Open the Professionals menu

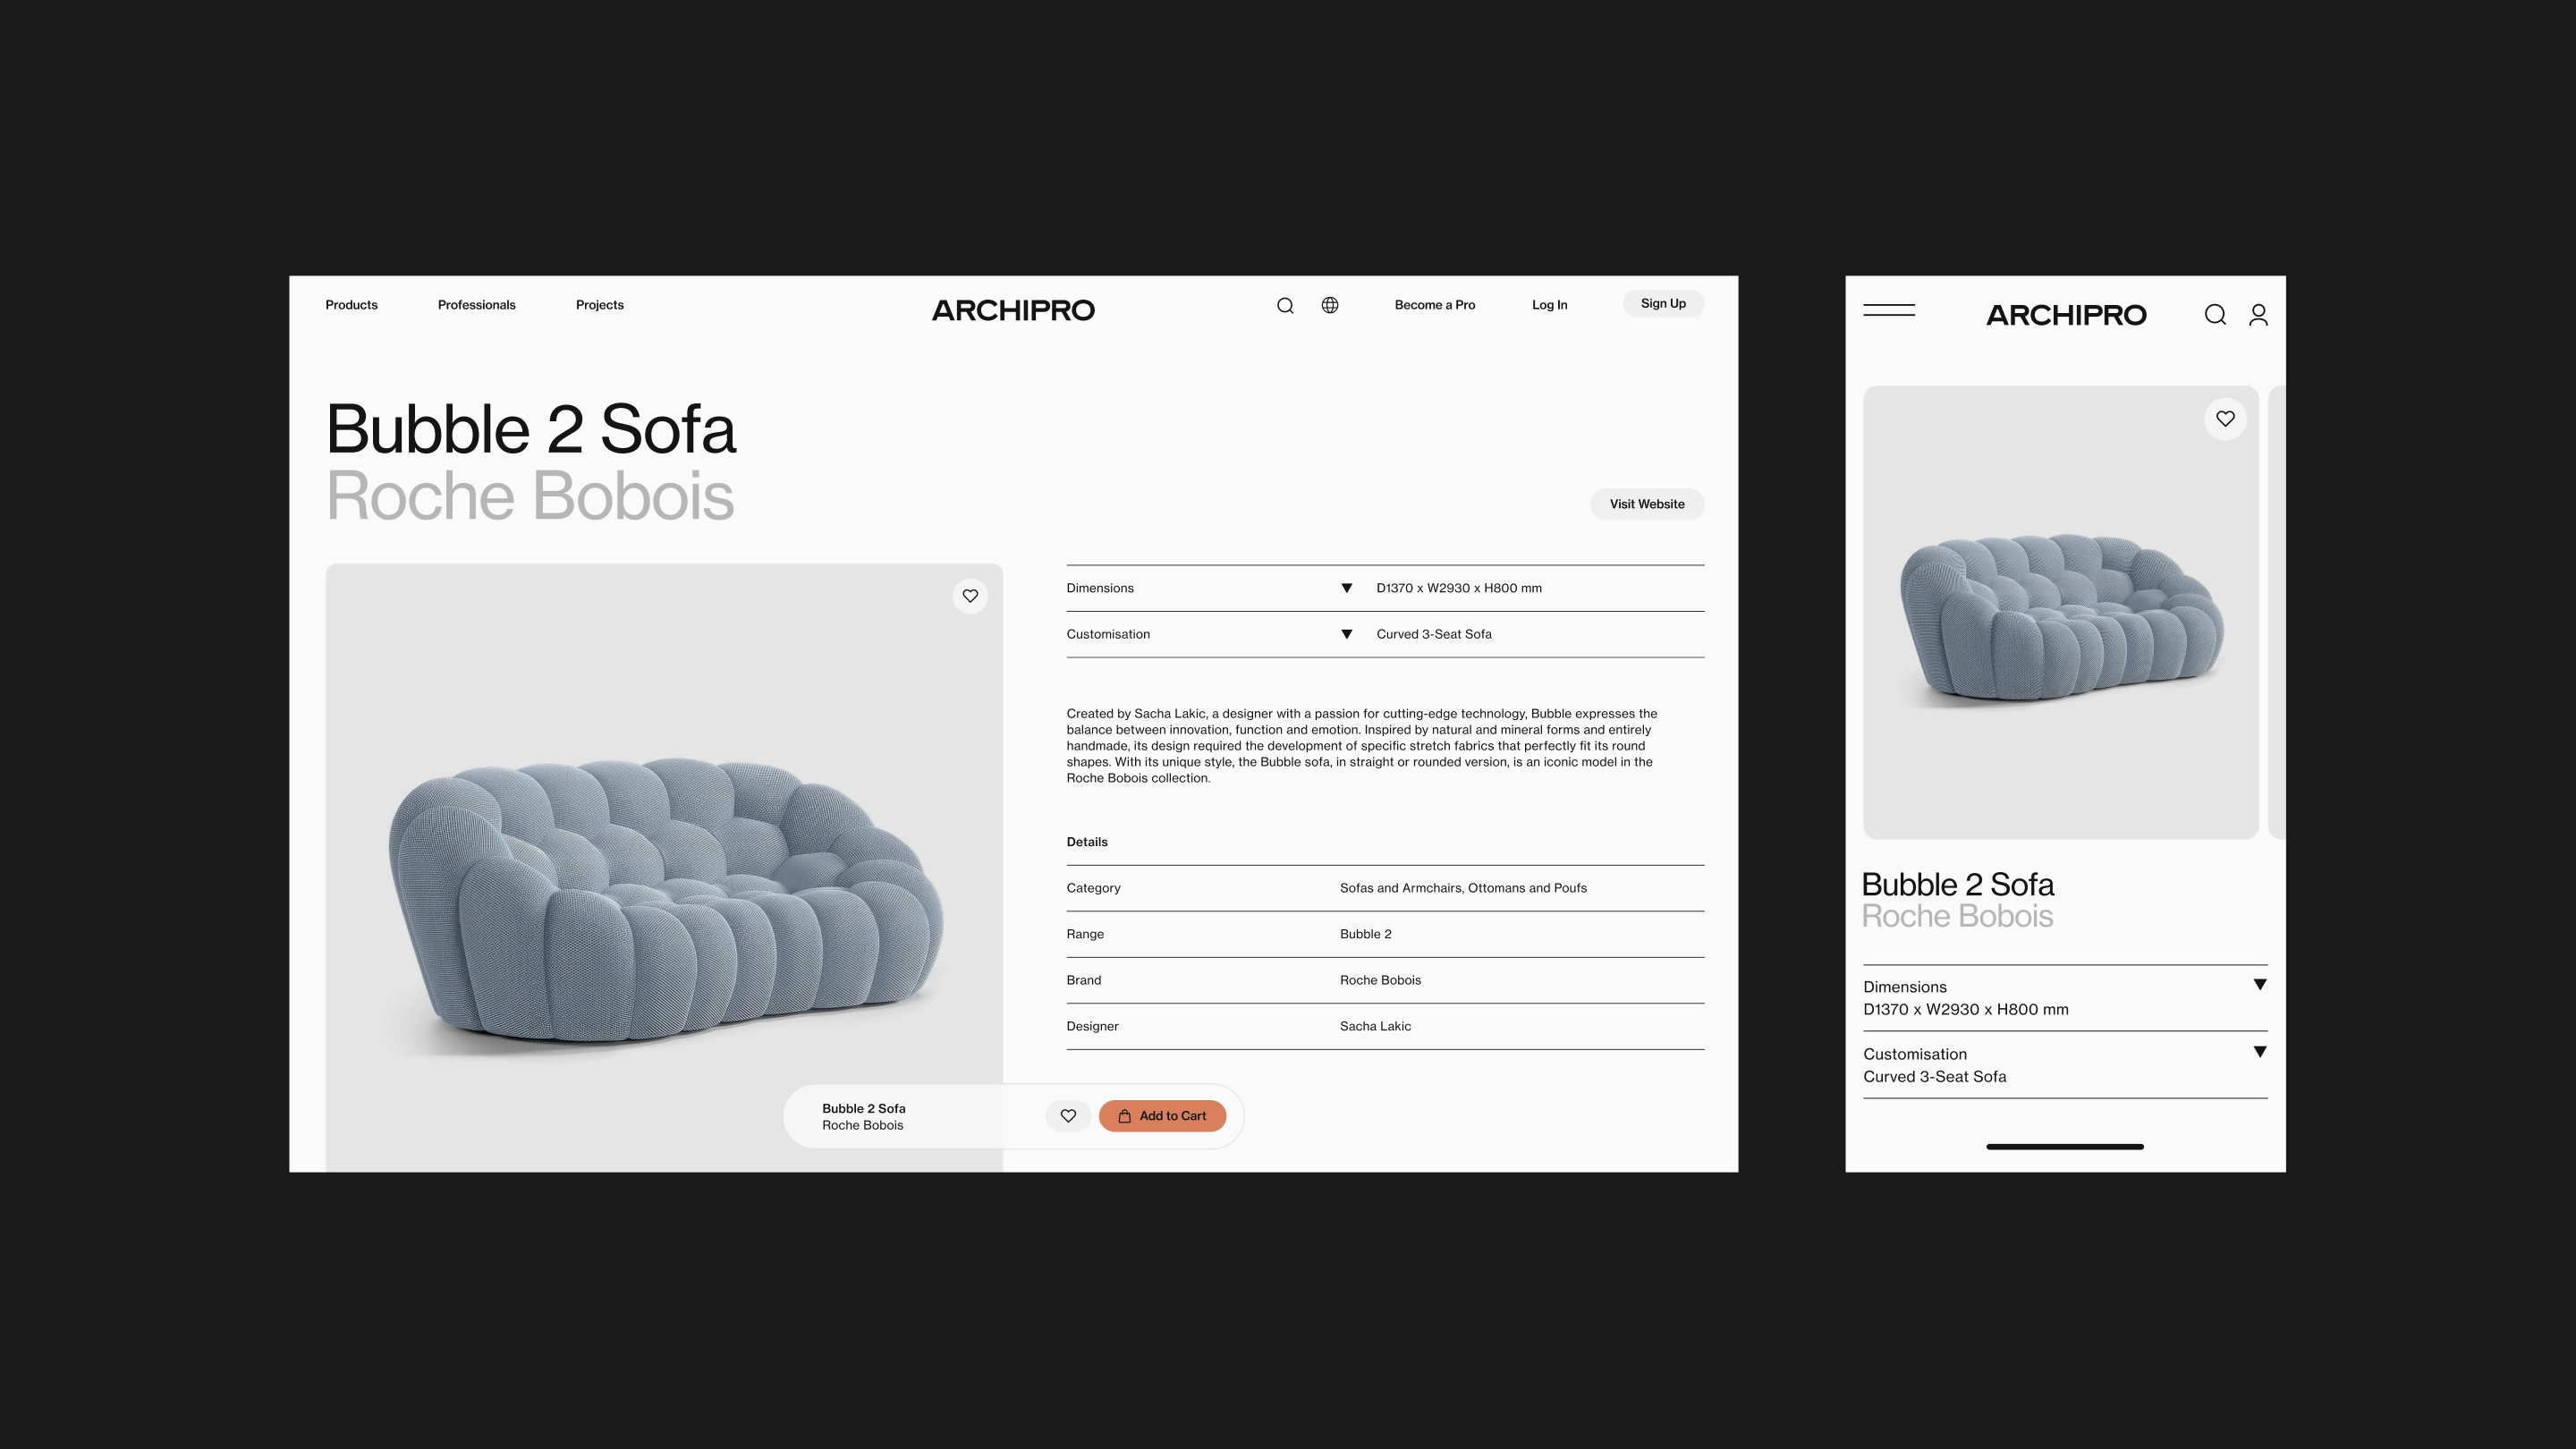pyautogui.click(x=476, y=305)
